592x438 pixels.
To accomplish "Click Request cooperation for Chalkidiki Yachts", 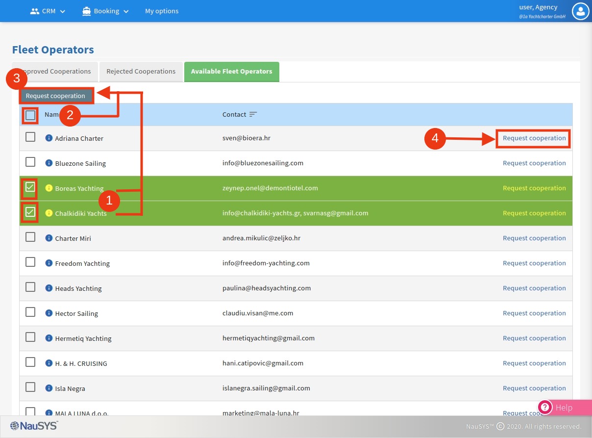I will [534, 213].
